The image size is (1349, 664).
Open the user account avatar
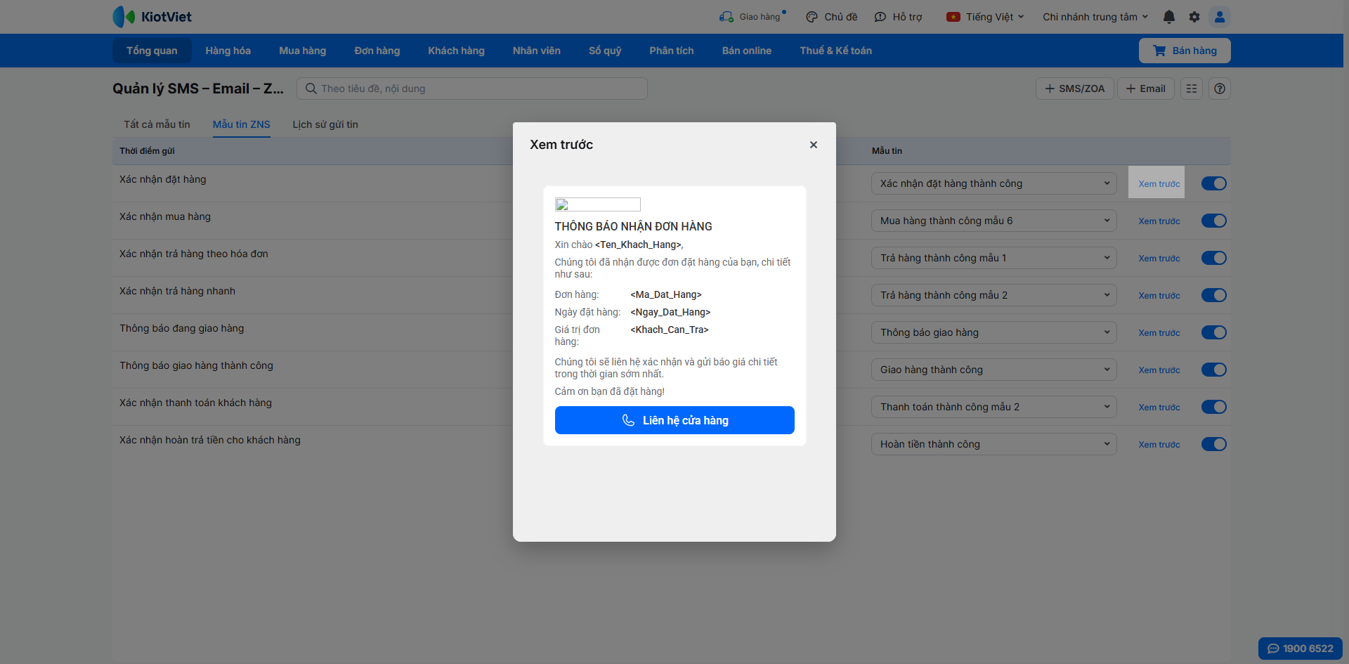pyautogui.click(x=1220, y=17)
